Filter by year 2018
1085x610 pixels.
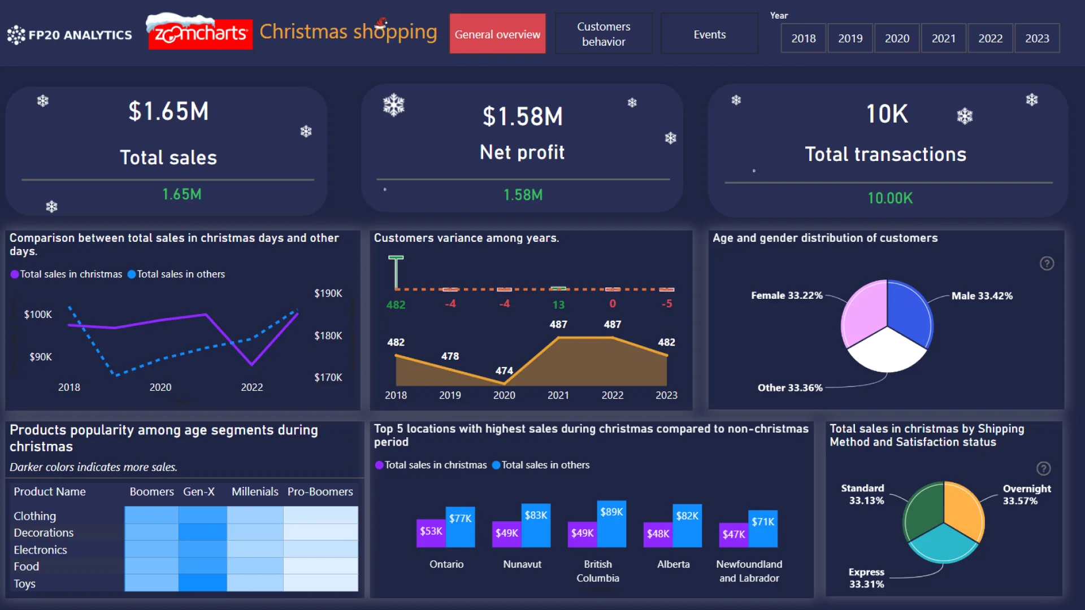803,38
